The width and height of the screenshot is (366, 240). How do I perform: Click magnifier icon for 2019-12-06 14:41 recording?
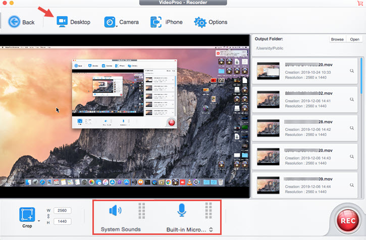352,100
